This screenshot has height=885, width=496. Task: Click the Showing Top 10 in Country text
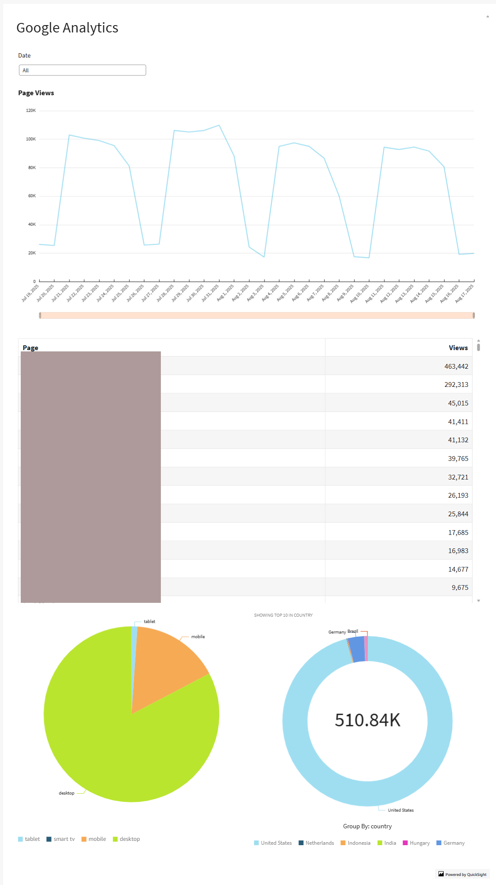(x=283, y=615)
